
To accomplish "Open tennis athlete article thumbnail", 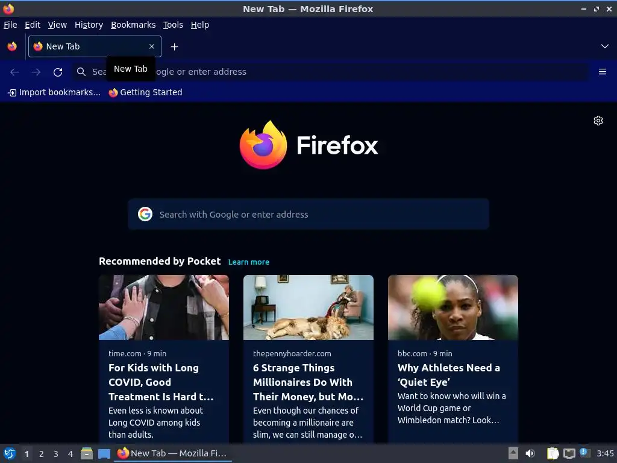I will (x=453, y=307).
